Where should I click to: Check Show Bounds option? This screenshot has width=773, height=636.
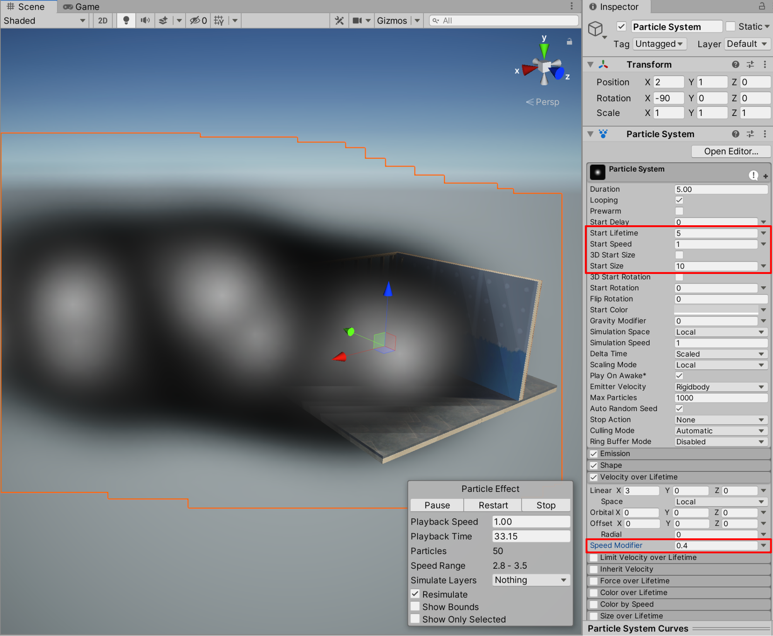[x=415, y=606]
